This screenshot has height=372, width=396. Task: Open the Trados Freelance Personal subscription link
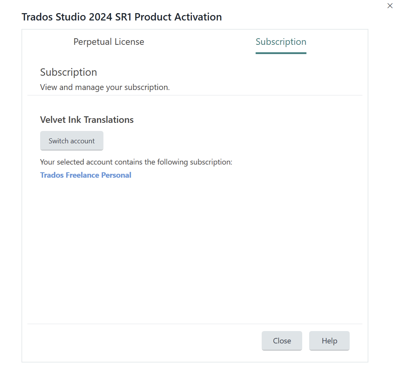[86, 175]
